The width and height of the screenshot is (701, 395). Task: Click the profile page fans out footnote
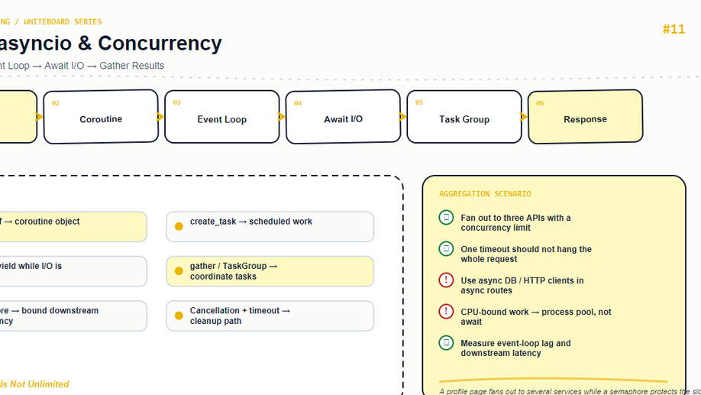coord(570,391)
